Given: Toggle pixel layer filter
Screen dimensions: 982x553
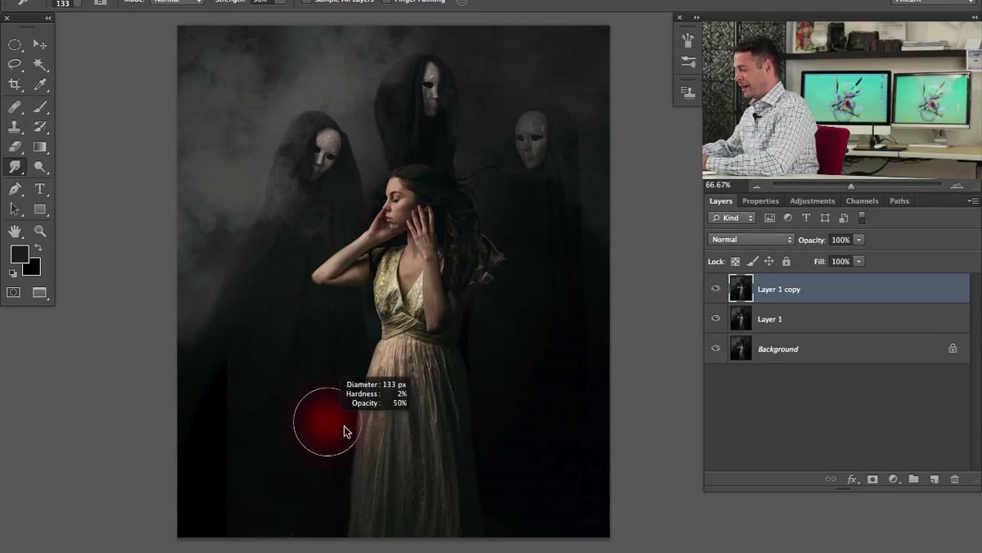Looking at the screenshot, I should 769,218.
